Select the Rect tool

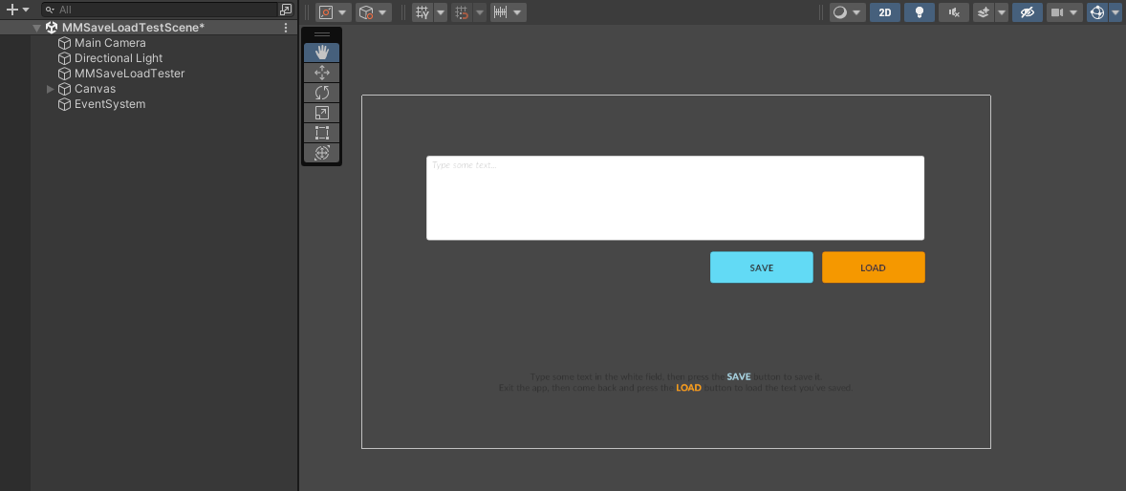321,133
